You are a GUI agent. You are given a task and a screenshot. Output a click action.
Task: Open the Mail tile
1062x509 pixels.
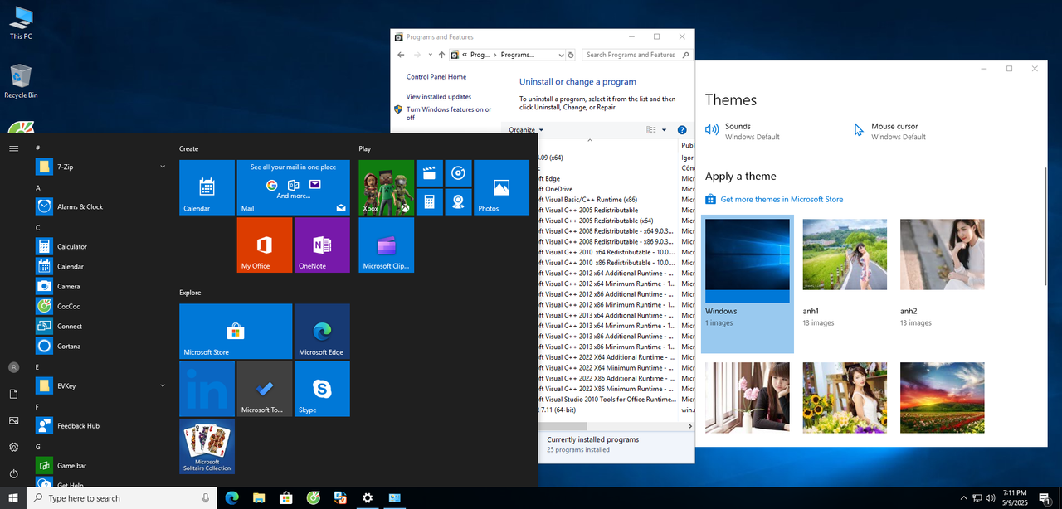pos(293,187)
